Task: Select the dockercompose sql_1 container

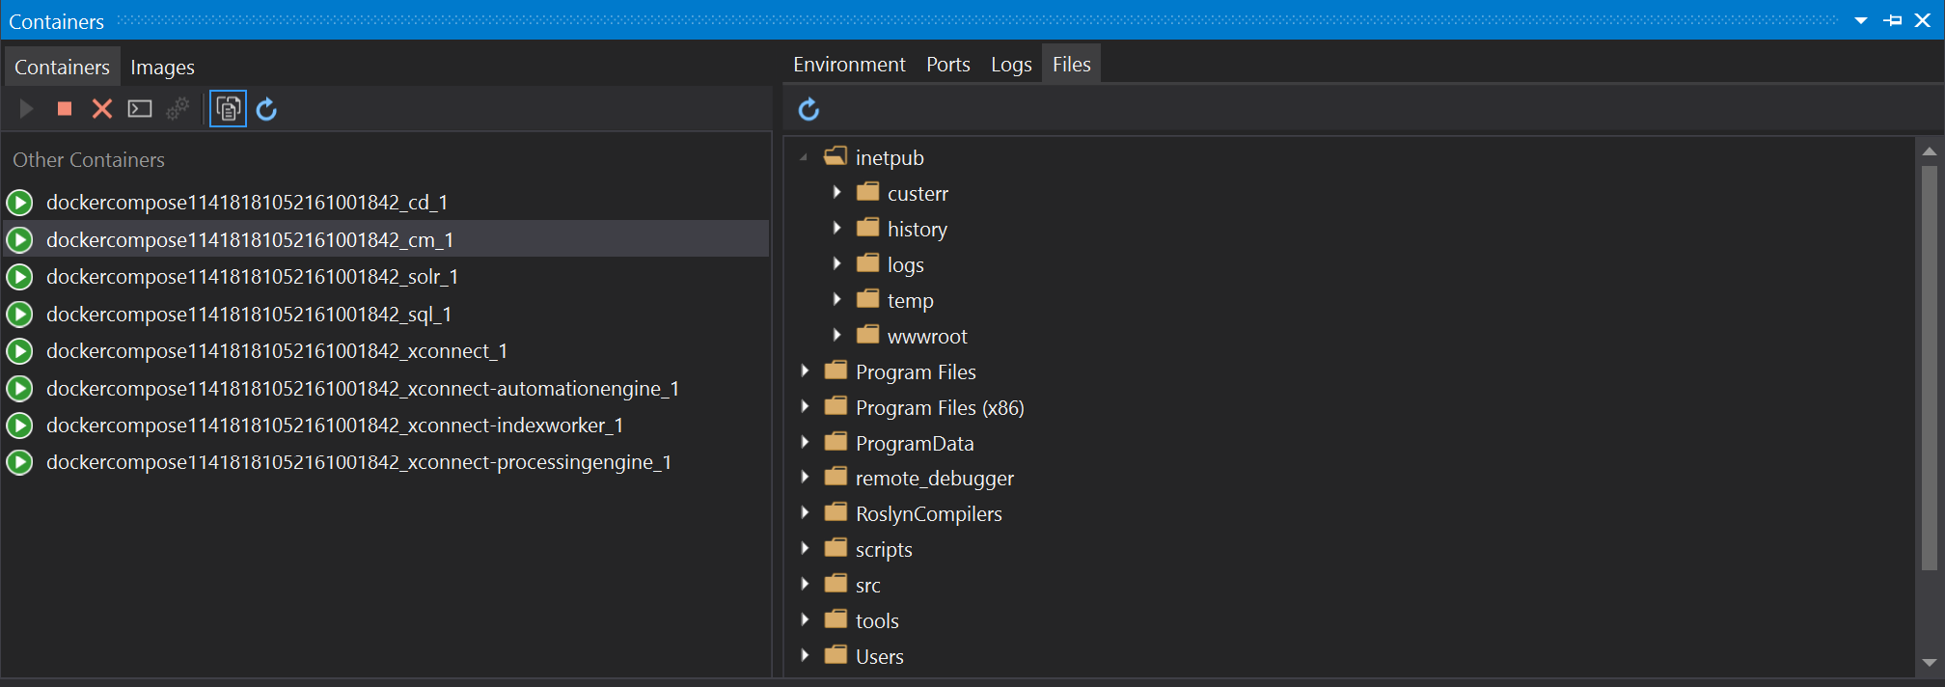Action: [x=248, y=315]
